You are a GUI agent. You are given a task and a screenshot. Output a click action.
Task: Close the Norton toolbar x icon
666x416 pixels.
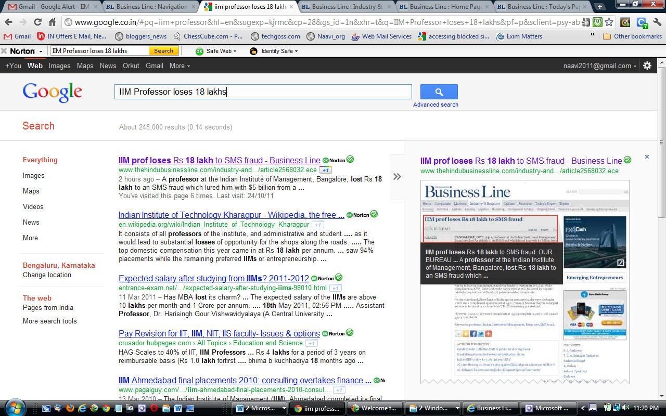[x=4, y=51]
